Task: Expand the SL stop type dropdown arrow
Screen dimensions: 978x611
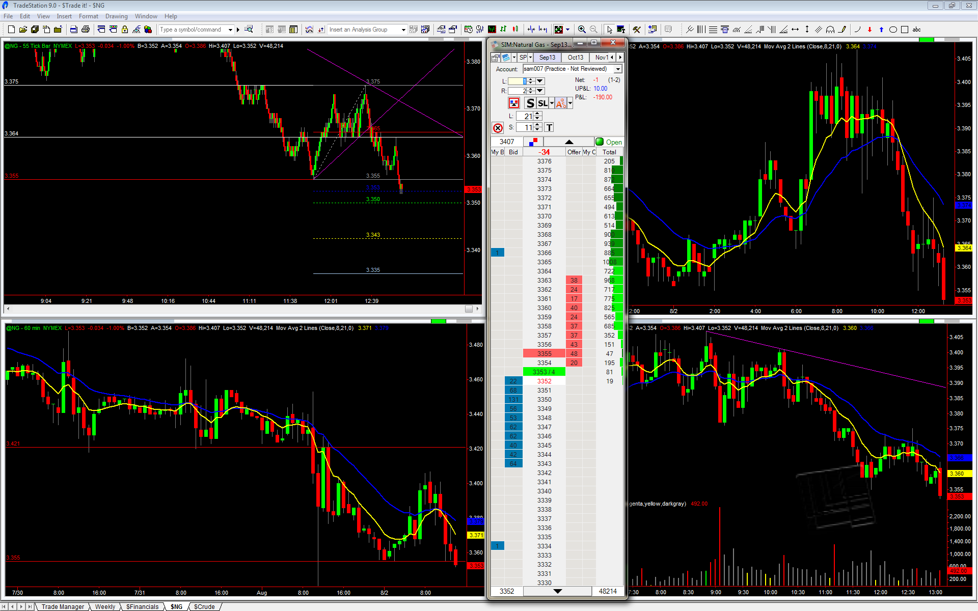Action: (552, 103)
